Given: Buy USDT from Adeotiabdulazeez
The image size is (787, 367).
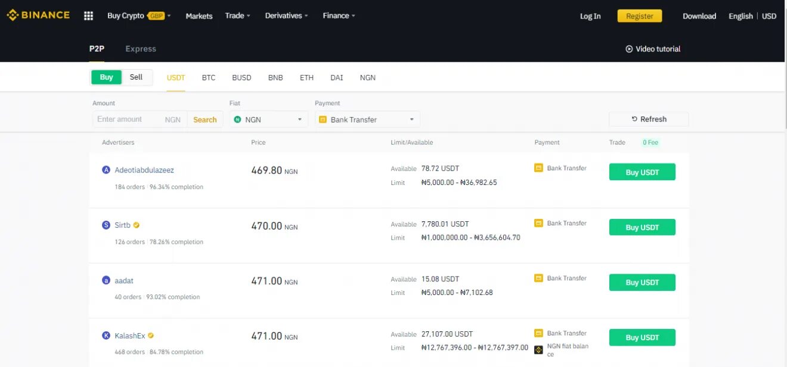Looking at the screenshot, I should (x=642, y=172).
